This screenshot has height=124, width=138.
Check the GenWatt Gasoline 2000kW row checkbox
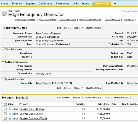click(x=5, y=118)
